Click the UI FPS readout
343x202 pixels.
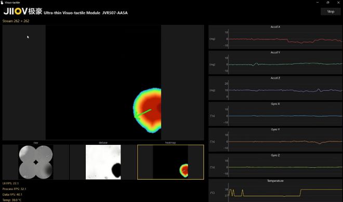[10, 183]
